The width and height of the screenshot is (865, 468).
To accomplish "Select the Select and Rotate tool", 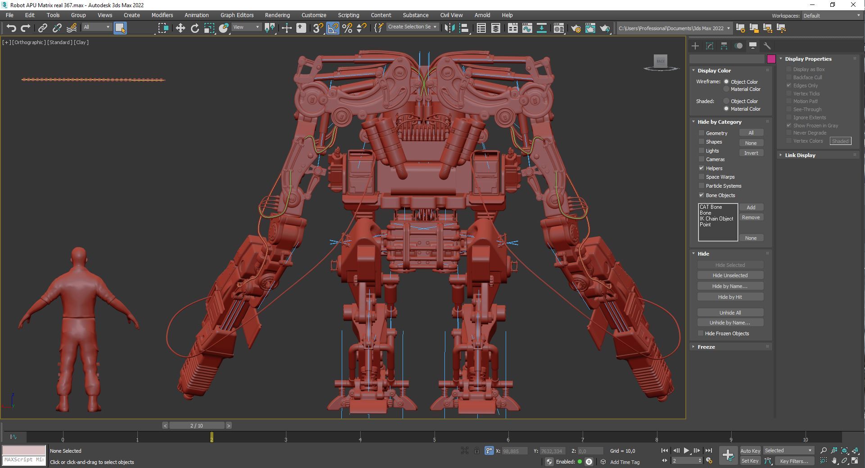I will [x=195, y=28].
